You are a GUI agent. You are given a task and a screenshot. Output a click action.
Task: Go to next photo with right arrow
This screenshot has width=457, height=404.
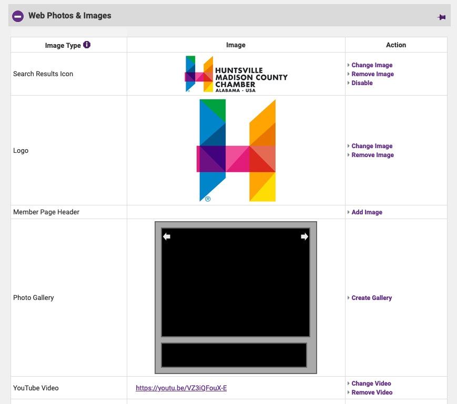tap(304, 236)
